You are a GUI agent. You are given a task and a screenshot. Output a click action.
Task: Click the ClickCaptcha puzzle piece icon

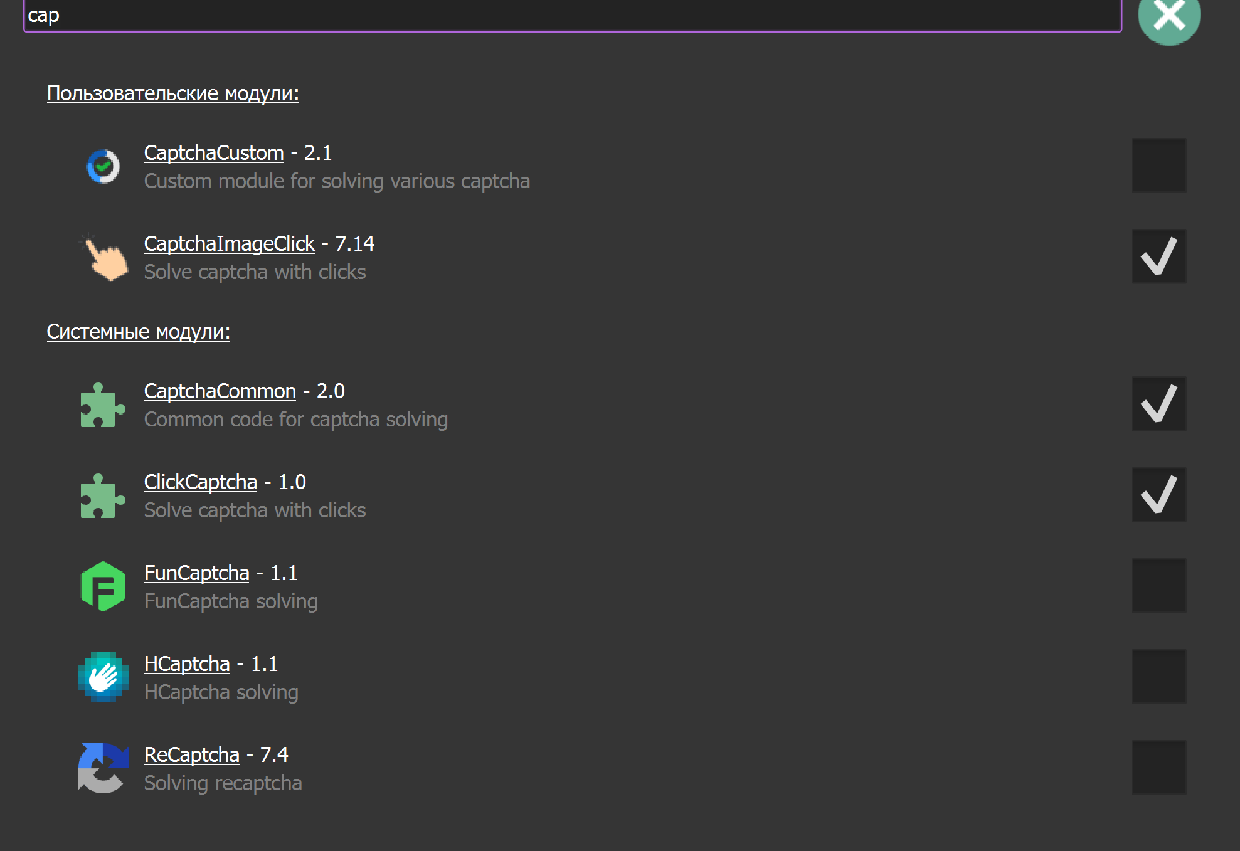(x=102, y=496)
